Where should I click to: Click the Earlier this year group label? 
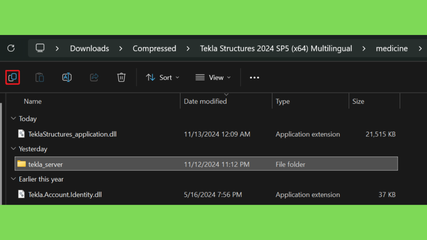tap(41, 179)
